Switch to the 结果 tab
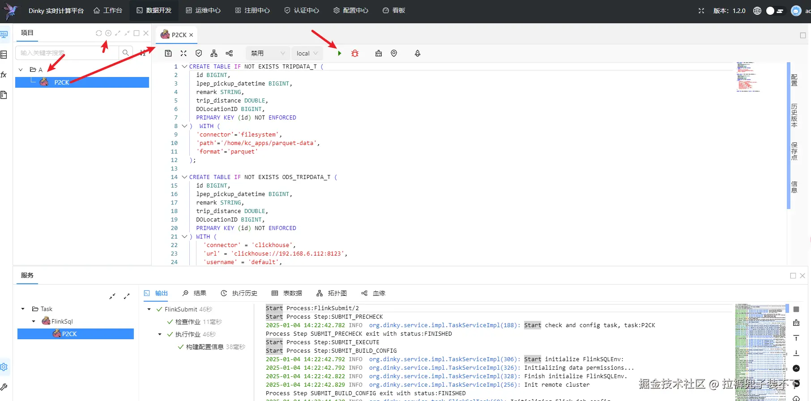 click(194, 293)
